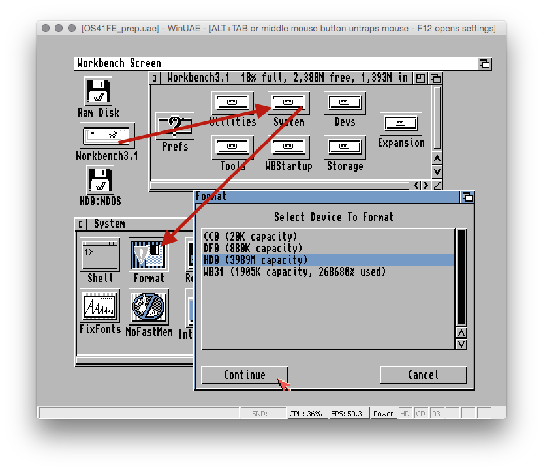
Task: Click the WinUAE window title text
Action: point(288,29)
